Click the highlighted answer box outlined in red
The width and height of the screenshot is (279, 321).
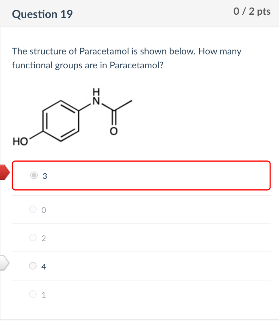pos(141,176)
